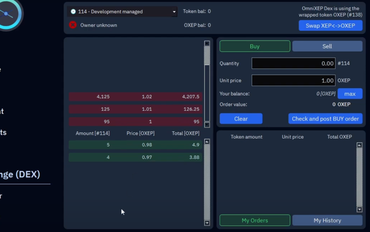Click the Total OXEP column header in My Orders
This screenshot has height=232, width=370.
(339, 137)
